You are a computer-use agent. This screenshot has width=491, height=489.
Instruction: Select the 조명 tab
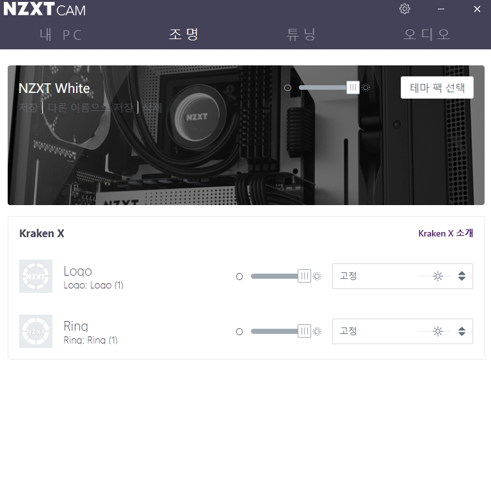coord(184,35)
